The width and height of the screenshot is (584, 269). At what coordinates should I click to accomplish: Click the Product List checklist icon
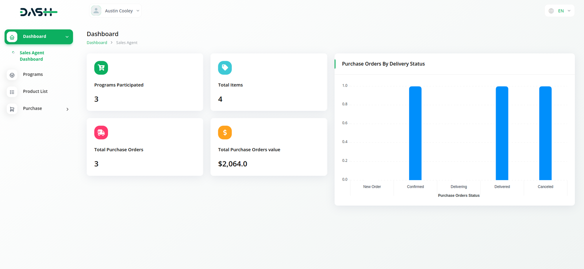(x=12, y=92)
